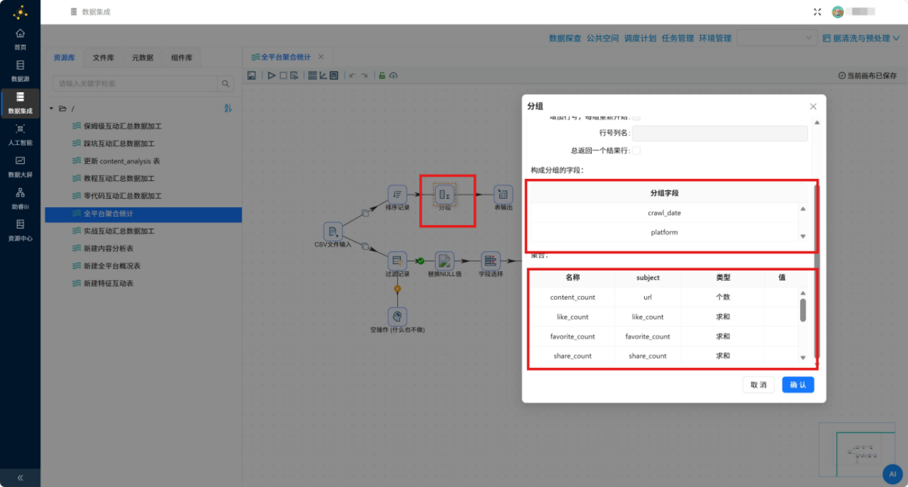Switch to the 文件库 tab
The width and height of the screenshot is (908, 487).
(x=103, y=58)
